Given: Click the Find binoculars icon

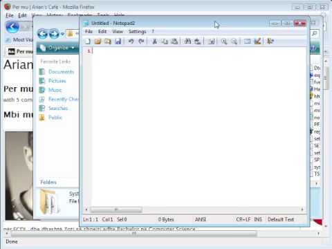Looking at the screenshot, I should coord(187,41).
